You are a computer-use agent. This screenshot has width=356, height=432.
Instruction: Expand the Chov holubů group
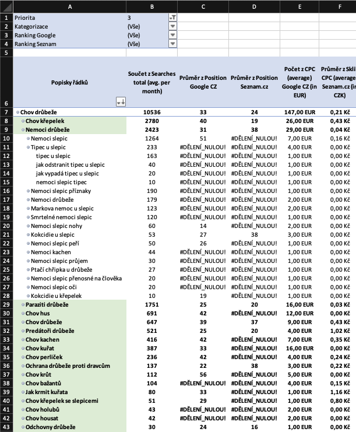[x=23, y=410]
